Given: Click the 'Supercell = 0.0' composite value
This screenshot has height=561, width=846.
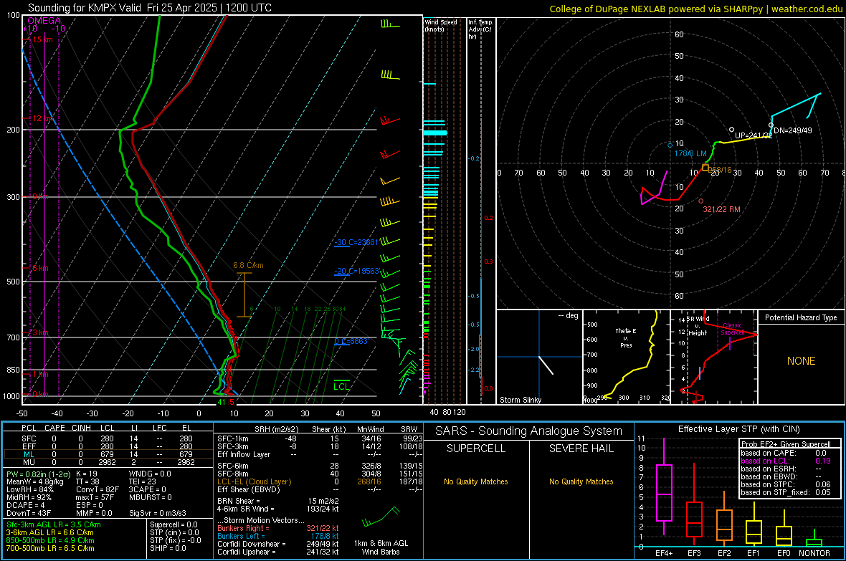Looking at the screenshot, I should [x=174, y=524].
